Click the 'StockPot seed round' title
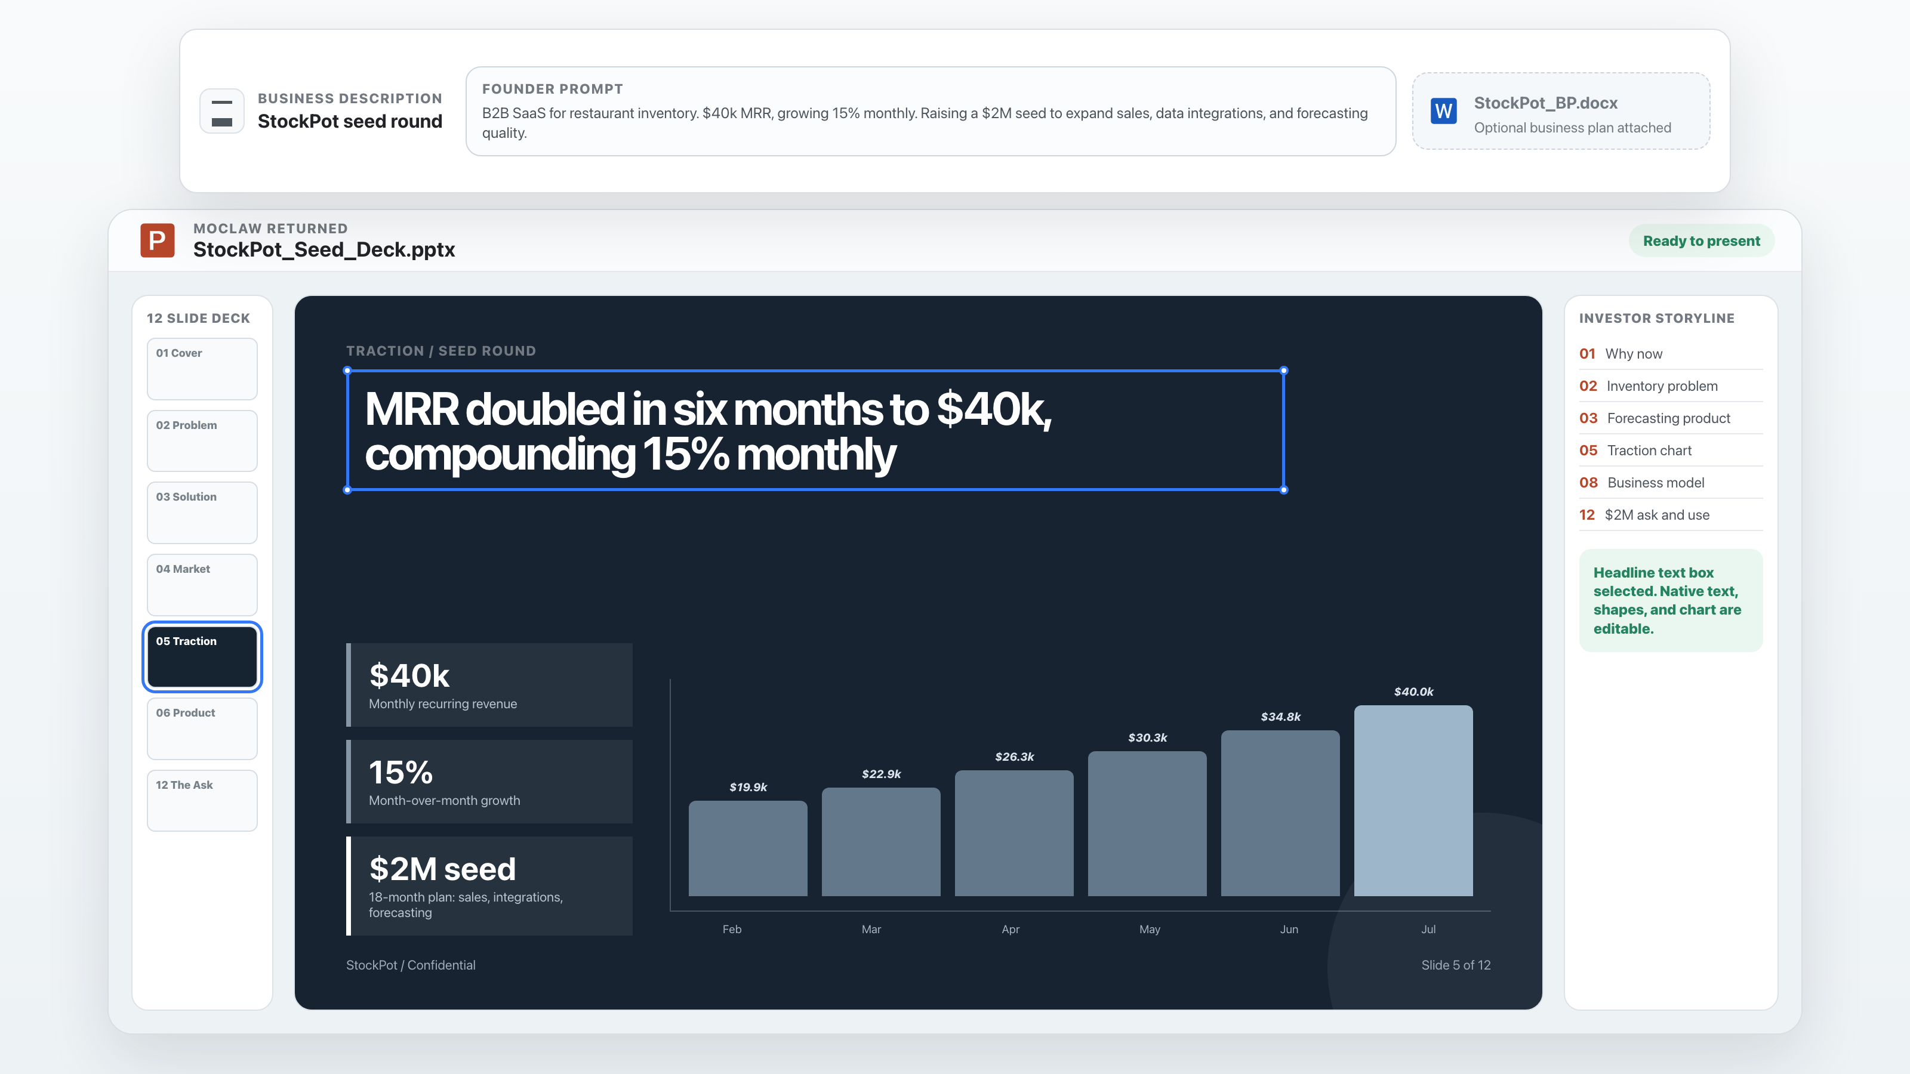1910x1074 pixels. tap(350, 122)
